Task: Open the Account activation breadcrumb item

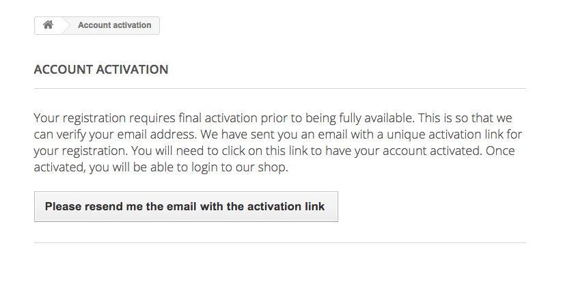Action: click(x=115, y=25)
